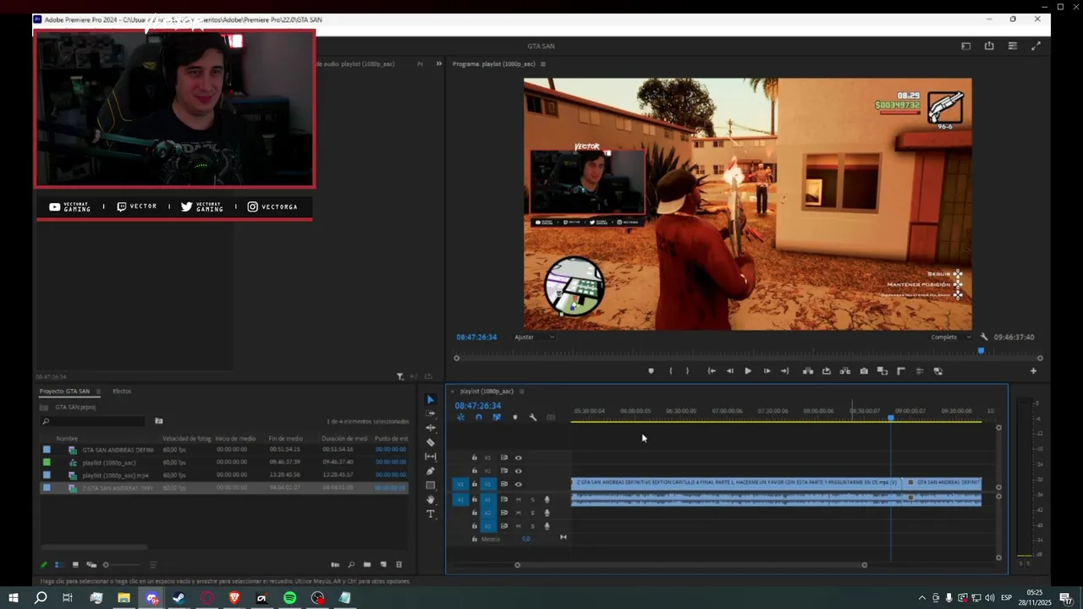The width and height of the screenshot is (1083, 609).
Task: Select the Pen tool
Action: tap(430, 471)
